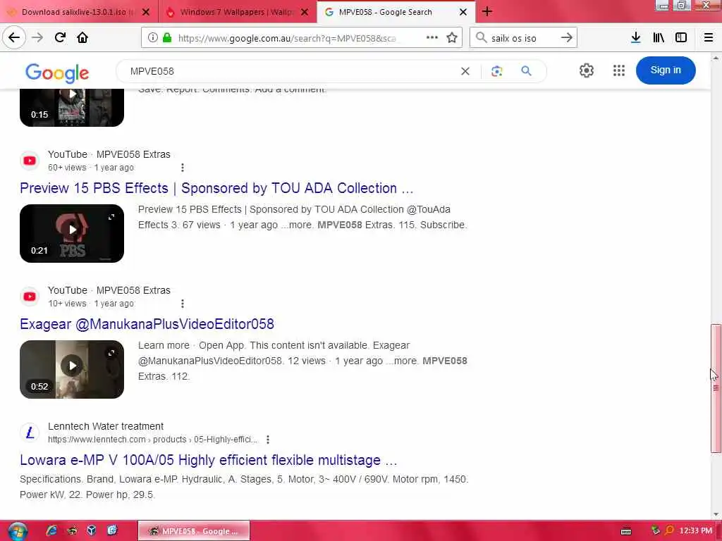Click YouTube icon of PBS Effects result
This screenshot has height=541, width=722.
[x=30, y=161]
